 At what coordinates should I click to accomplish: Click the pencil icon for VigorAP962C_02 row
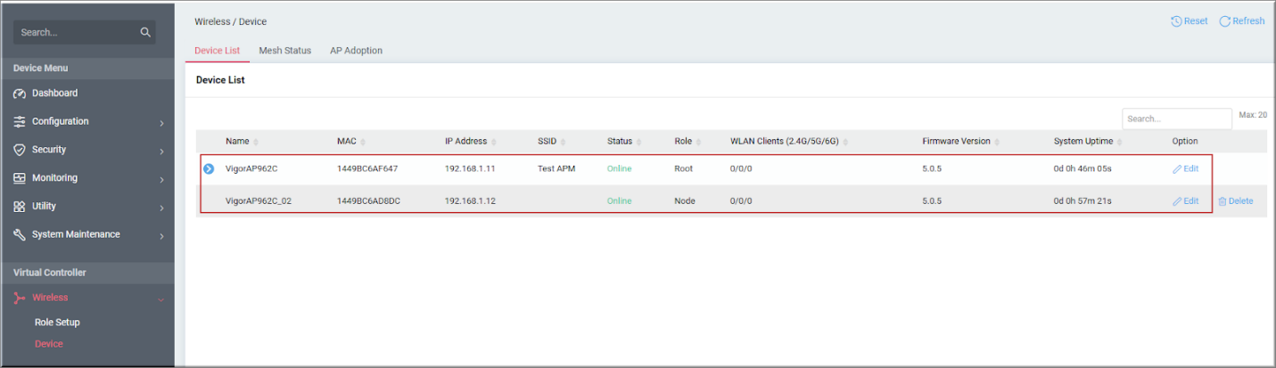[1177, 201]
